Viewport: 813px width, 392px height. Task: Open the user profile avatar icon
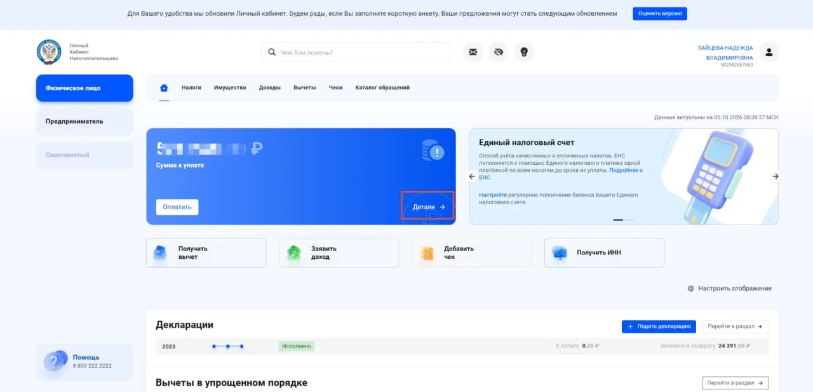click(769, 52)
